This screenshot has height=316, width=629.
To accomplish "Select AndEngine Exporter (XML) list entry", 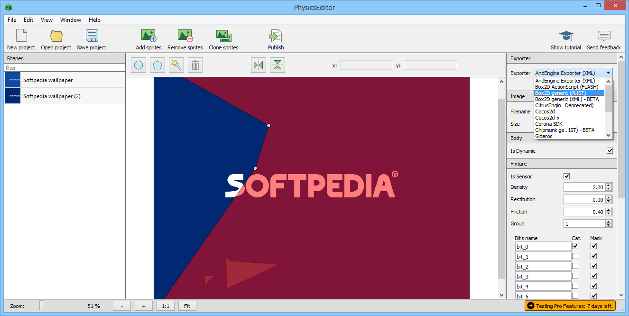I will coord(569,81).
